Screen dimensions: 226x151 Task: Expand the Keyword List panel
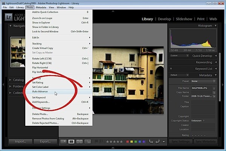click(216, 69)
